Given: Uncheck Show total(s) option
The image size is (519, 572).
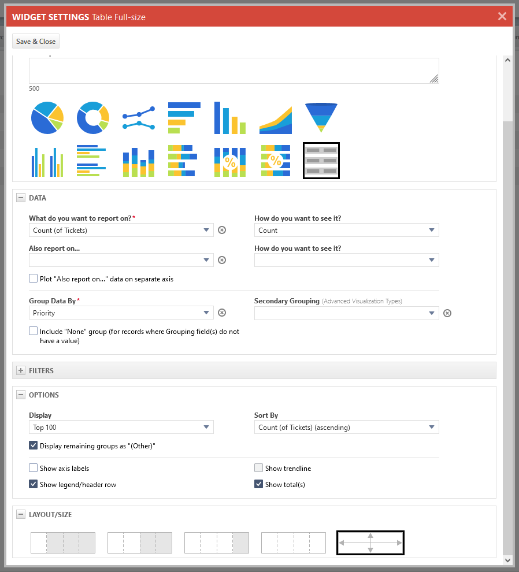Looking at the screenshot, I should [259, 484].
